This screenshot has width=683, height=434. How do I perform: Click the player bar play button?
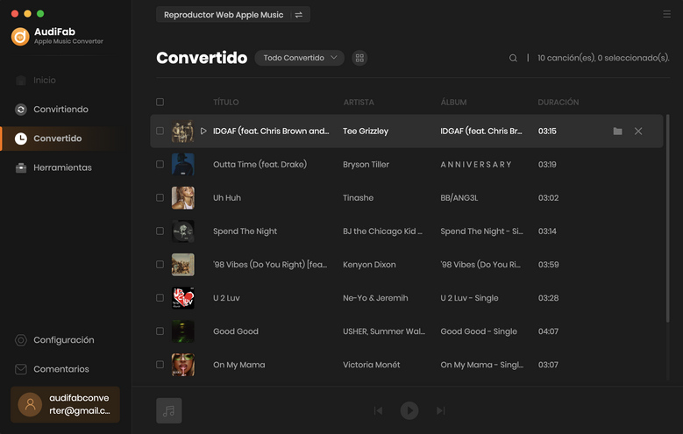pyautogui.click(x=409, y=410)
